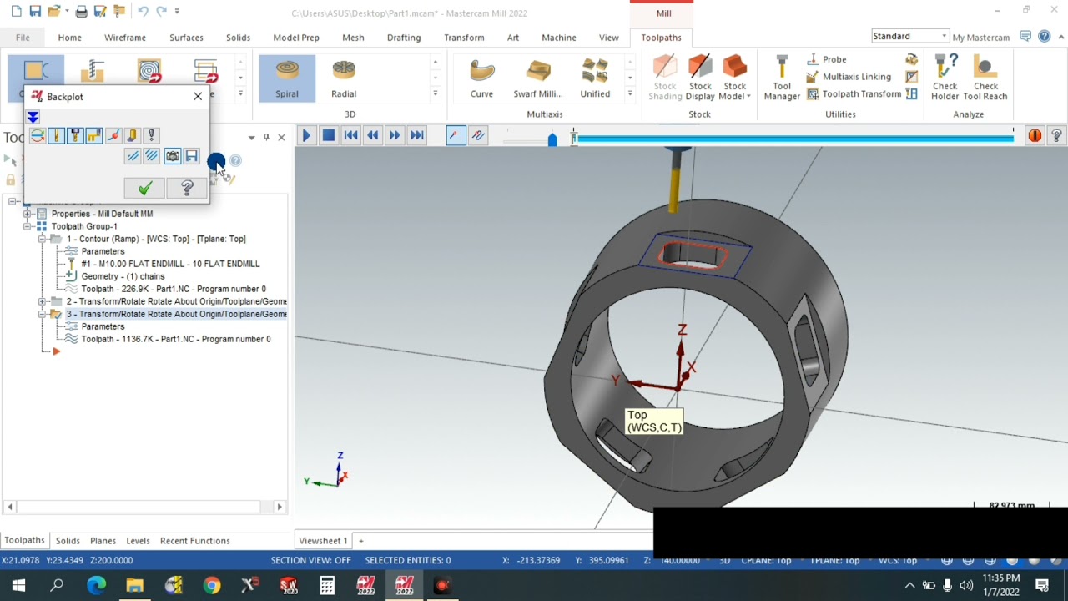The width and height of the screenshot is (1068, 601).
Task: Confirm Backplot with the green checkmark
Action: (x=144, y=189)
